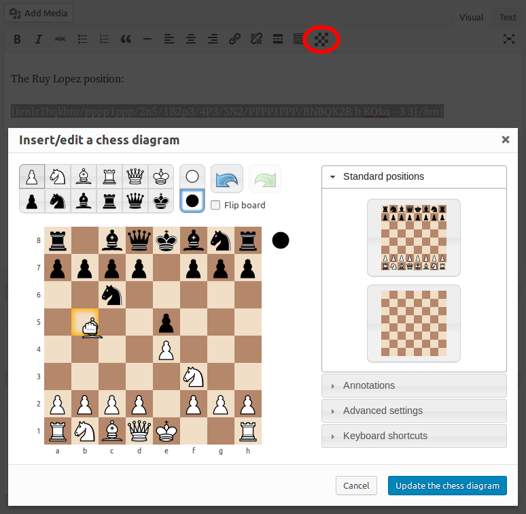Align text left
Screen dimensions: 526x514
169,39
